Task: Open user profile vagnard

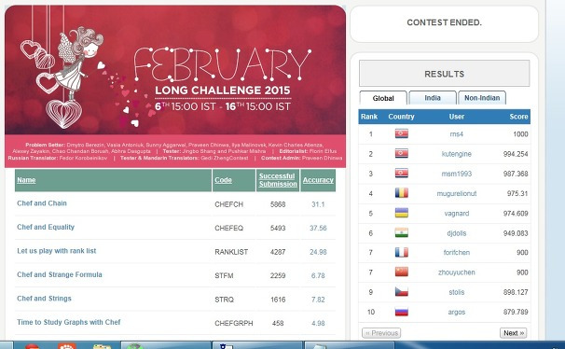Action: [x=457, y=214]
